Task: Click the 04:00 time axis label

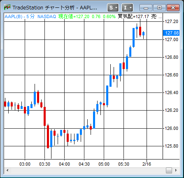Action: click(64, 164)
